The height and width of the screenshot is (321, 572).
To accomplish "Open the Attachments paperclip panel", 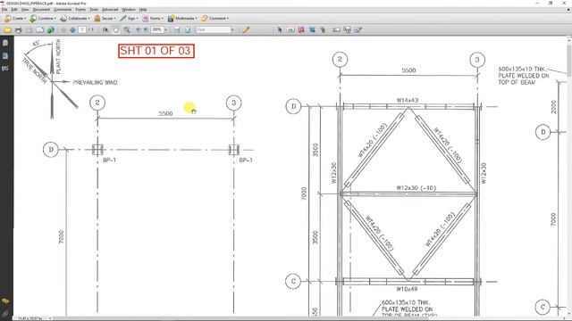I will [x=5, y=314].
